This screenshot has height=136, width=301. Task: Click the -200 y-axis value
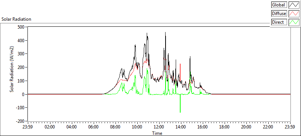click(x=20, y=121)
